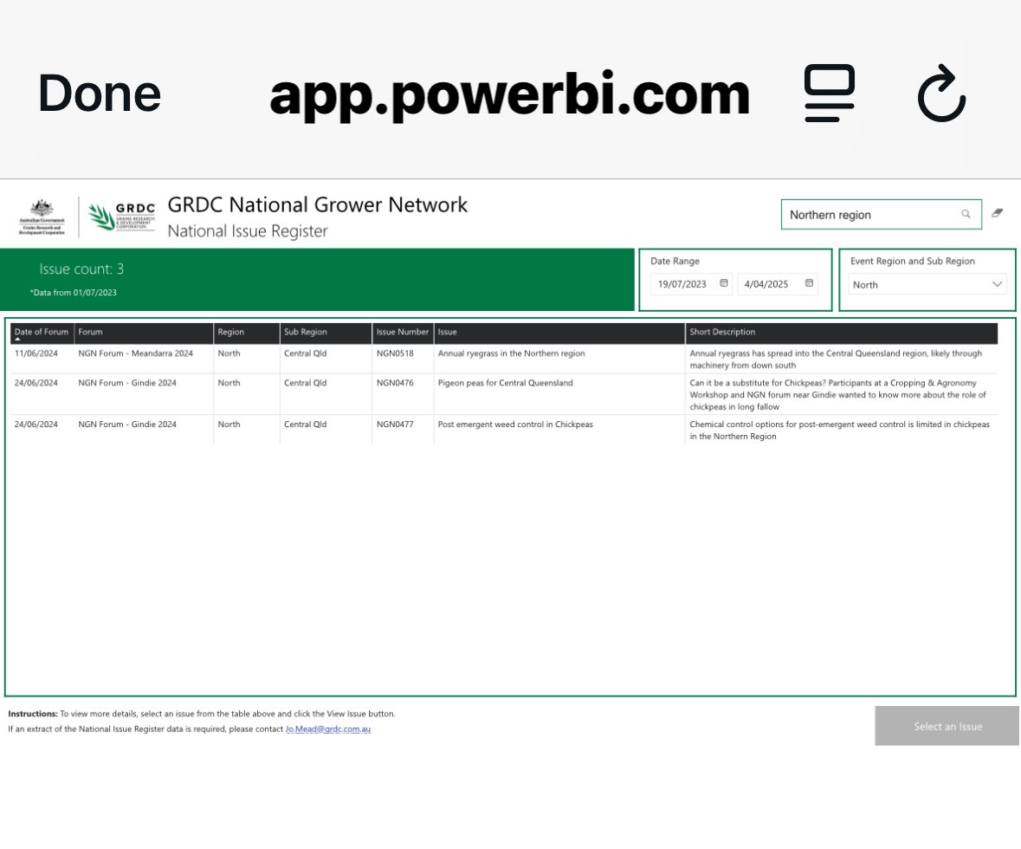Sort by Short Description column header

click(x=841, y=333)
